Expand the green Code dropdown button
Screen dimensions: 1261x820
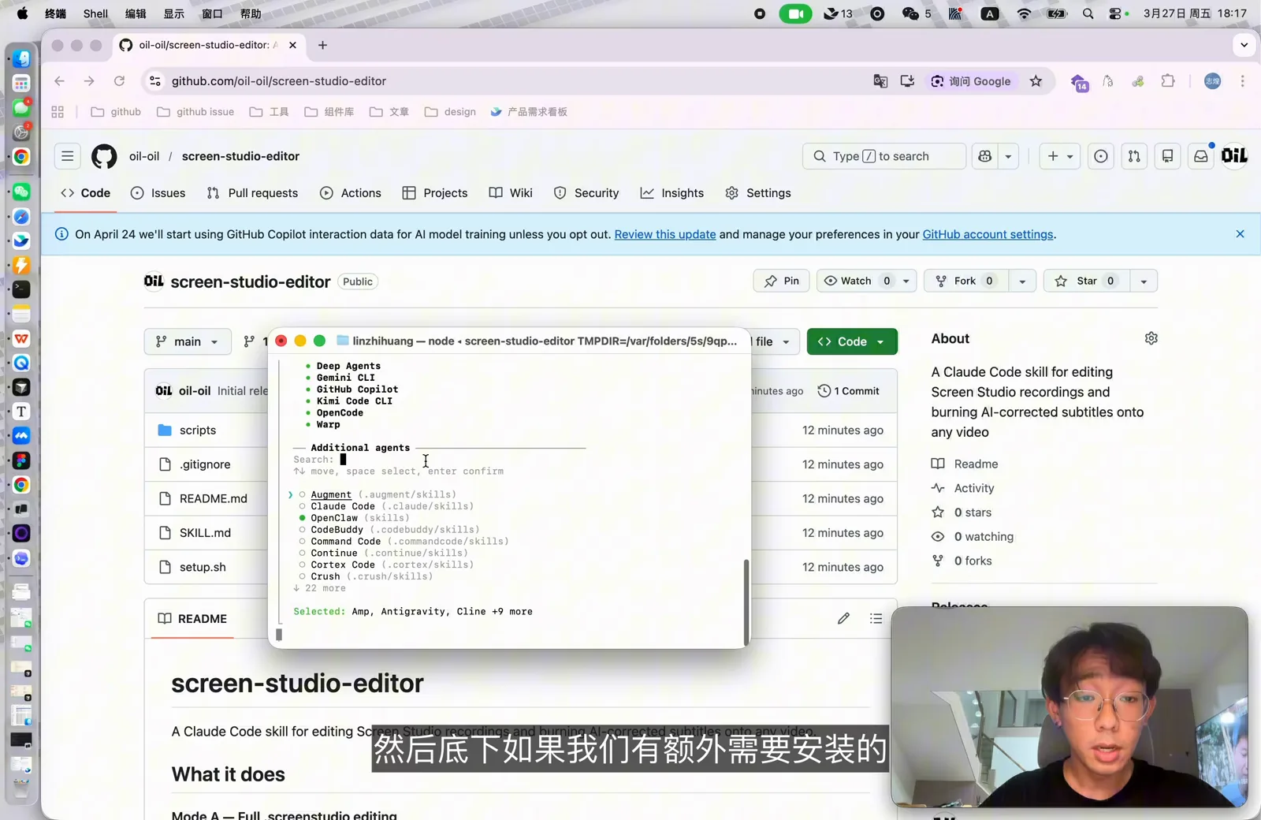(852, 341)
